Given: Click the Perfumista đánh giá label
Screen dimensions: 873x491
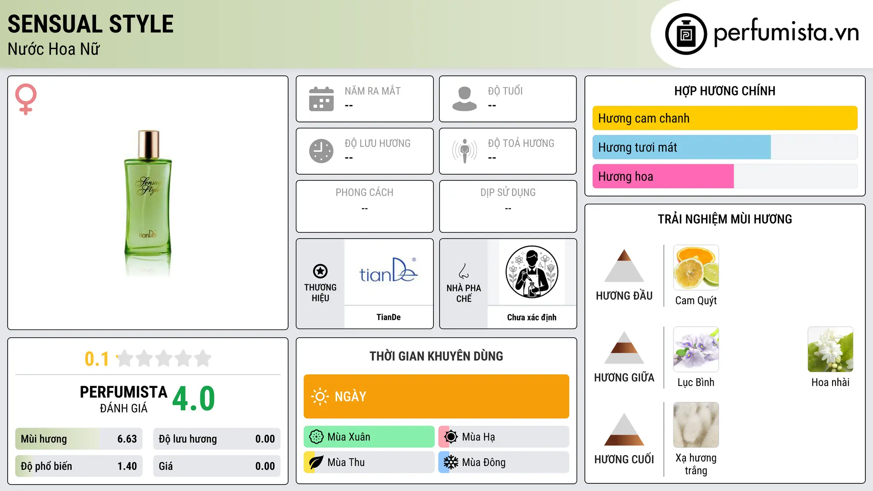Looking at the screenshot, I should 124,399.
